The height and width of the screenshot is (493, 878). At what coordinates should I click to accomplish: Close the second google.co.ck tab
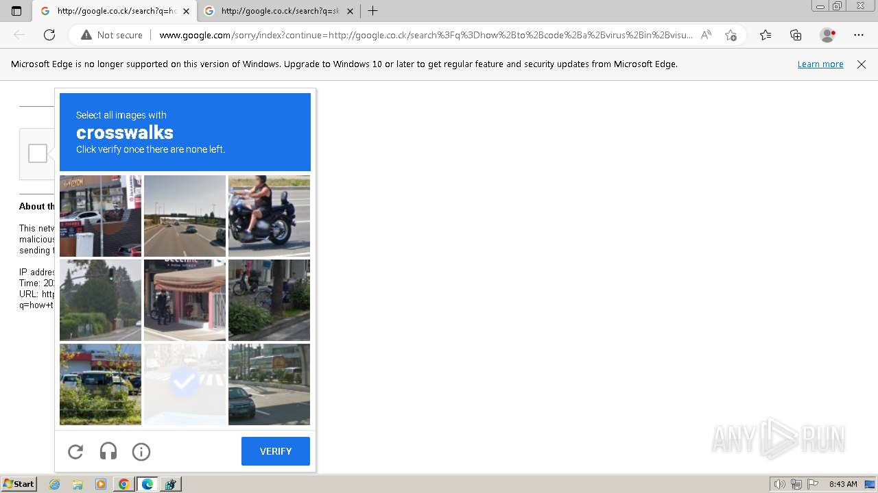350,11
